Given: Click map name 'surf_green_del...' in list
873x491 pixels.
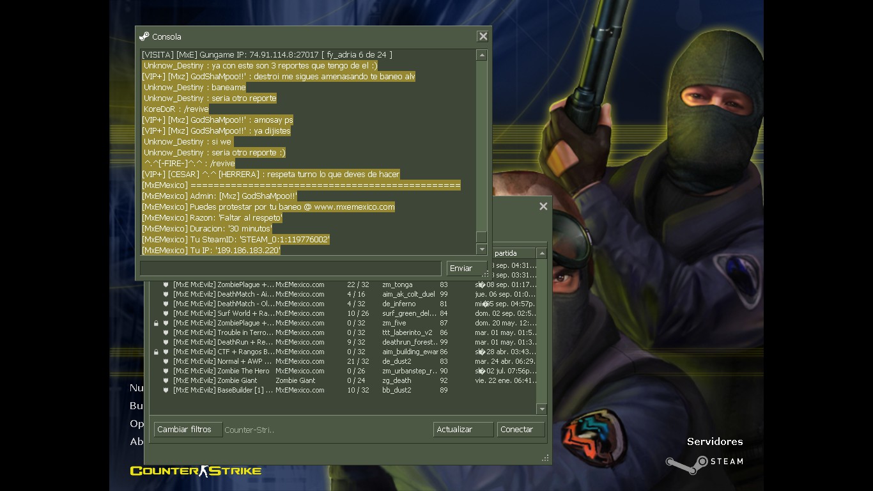Looking at the screenshot, I should tap(409, 313).
